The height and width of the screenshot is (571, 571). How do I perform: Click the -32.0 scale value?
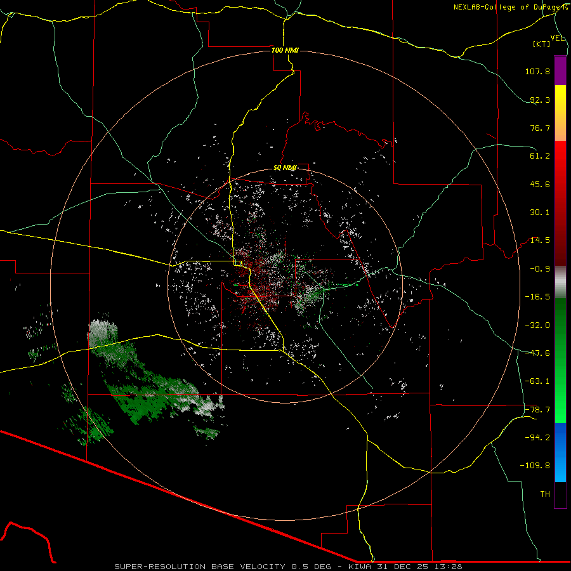coord(537,325)
